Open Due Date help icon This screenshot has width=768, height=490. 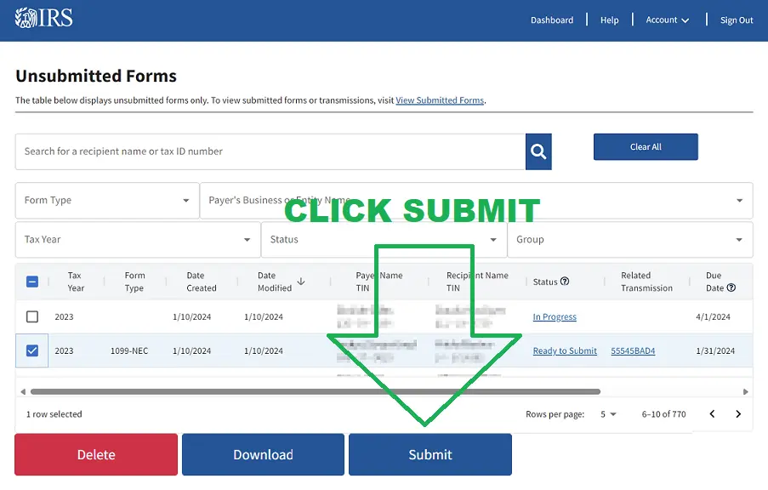(731, 288)
